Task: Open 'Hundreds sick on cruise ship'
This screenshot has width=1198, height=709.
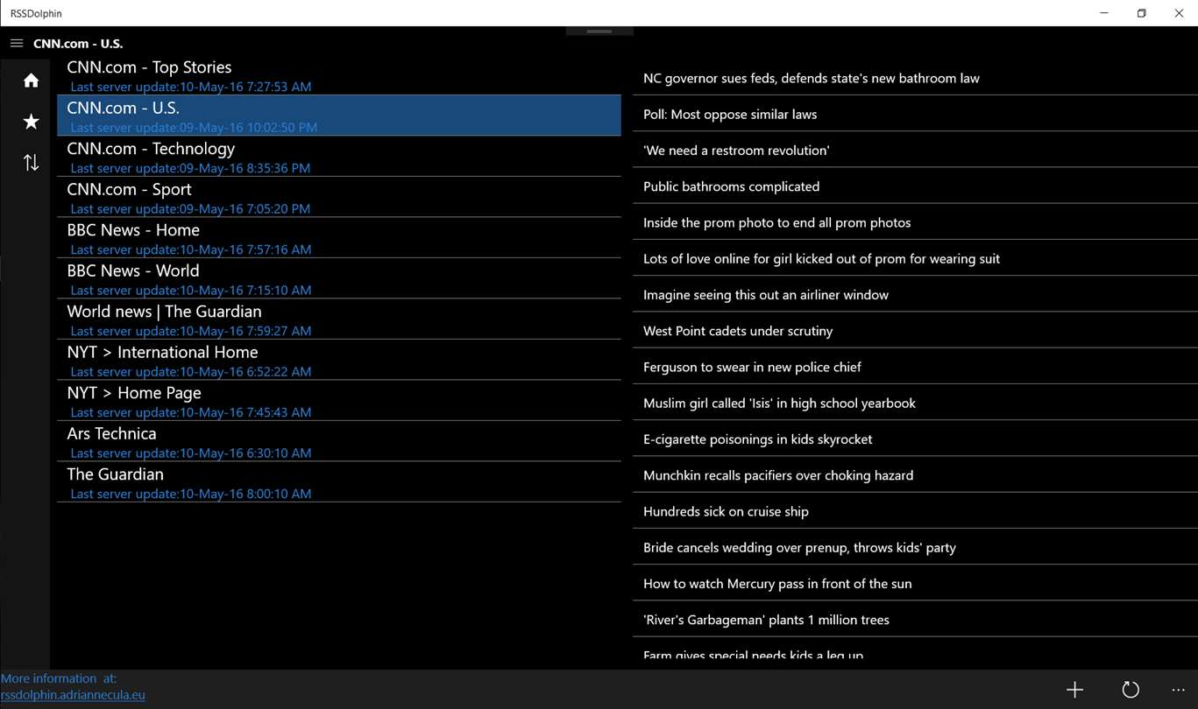Action: (915, 511)
